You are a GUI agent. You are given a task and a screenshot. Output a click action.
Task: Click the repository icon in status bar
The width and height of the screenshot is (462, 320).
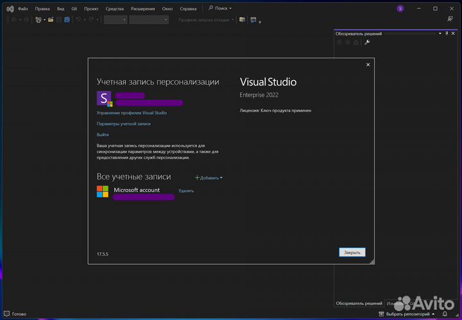point(381,314)
